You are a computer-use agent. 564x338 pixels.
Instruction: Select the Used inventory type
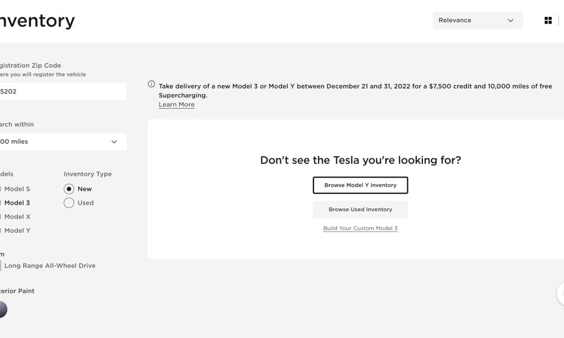(69, 203)
